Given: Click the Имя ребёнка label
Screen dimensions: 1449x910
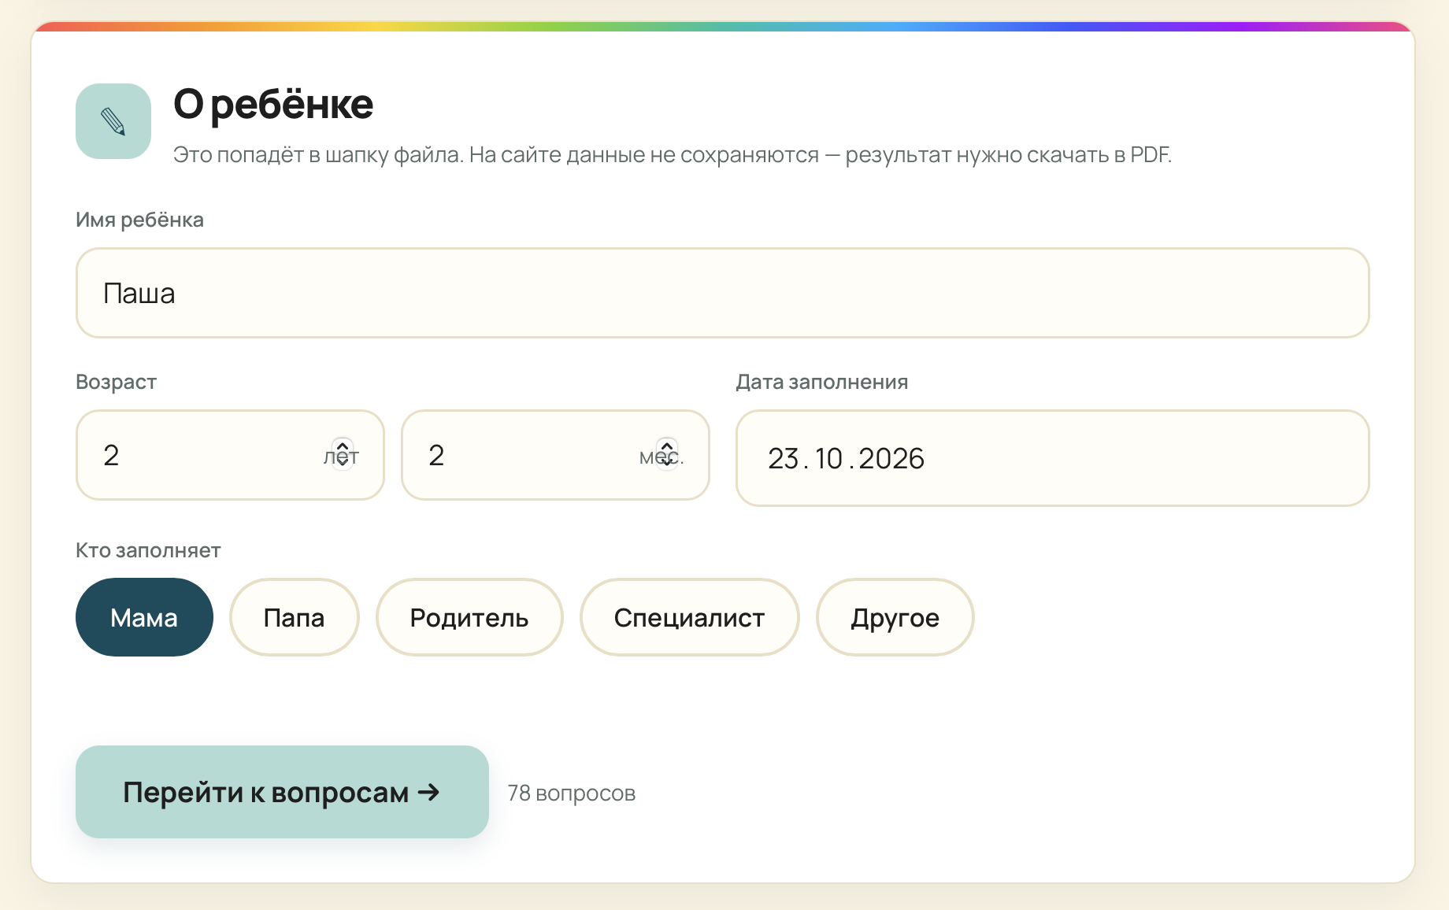Looking at the screenshot, I should click(x=139, y=220).
